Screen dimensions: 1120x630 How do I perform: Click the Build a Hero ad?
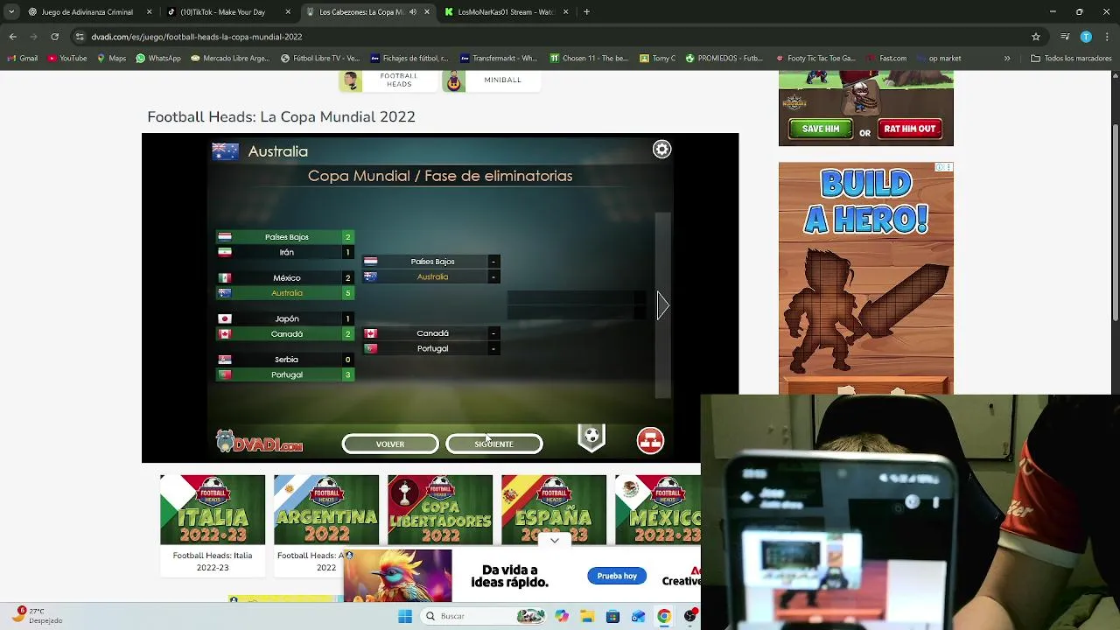(x=866, y=278)
